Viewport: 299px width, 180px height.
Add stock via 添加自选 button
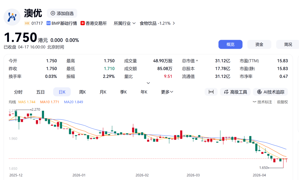62,13
